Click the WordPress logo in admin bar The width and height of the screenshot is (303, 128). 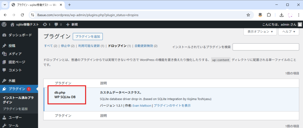(x=4, y=24)
